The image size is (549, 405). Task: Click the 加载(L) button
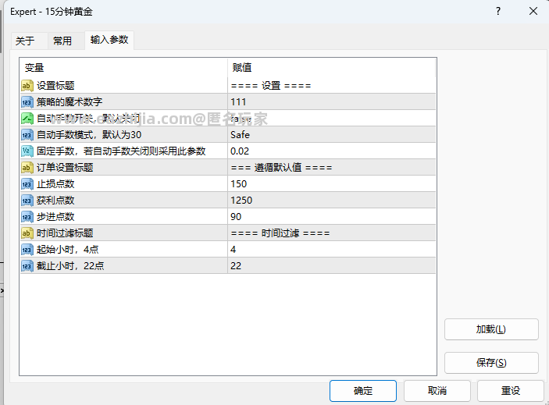coord(491,329)
